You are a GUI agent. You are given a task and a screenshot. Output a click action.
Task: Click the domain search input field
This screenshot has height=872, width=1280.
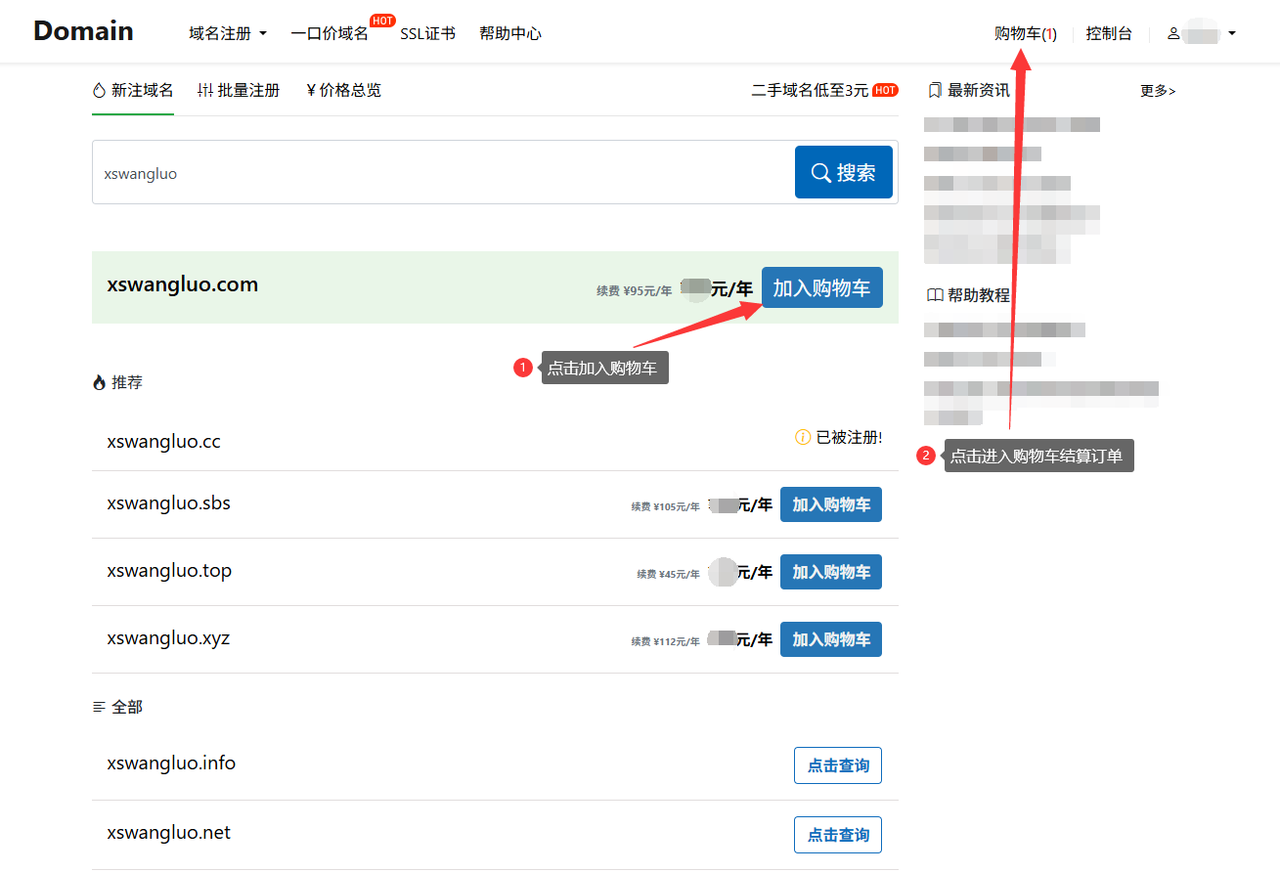tap(442, 173)
